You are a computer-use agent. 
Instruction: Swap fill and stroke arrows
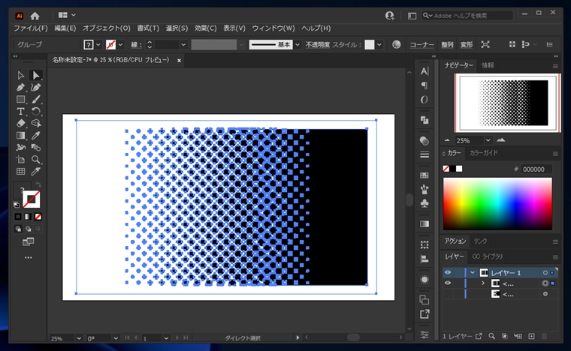coord(38,184)
